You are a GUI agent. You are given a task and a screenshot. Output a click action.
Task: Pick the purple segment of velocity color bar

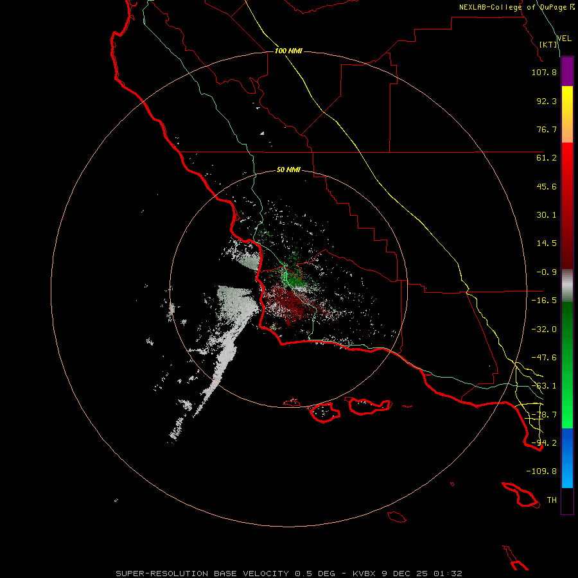[x=567, y=71]
